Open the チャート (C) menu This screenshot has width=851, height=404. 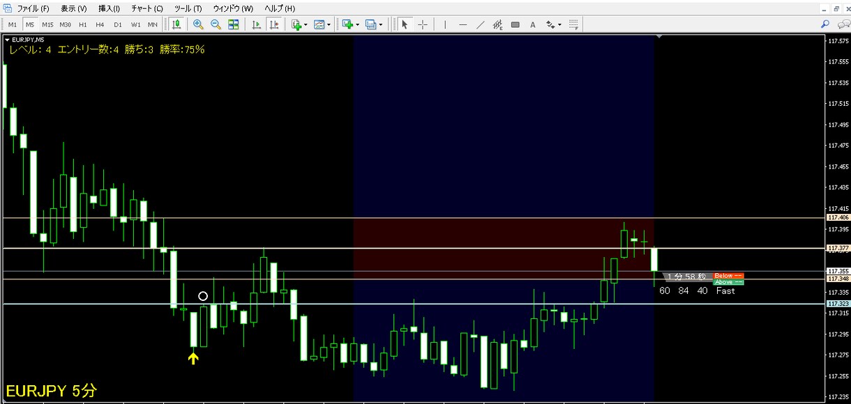coord(147,8)
